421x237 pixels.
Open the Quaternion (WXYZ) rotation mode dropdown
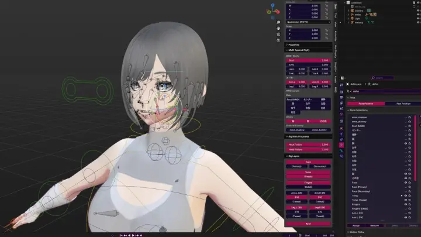click(308, 22)
